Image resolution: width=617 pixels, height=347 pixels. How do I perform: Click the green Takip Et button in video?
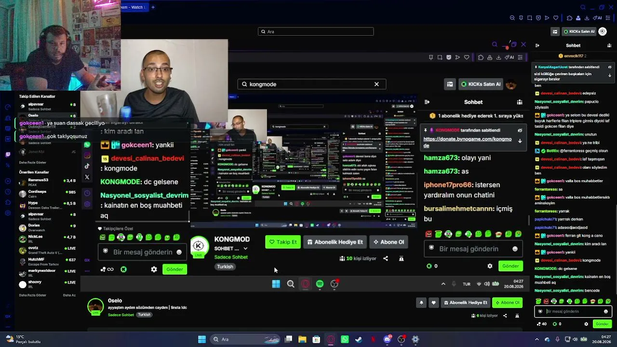coord(283,242)
